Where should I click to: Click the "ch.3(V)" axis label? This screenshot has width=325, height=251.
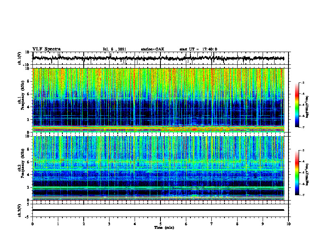[20, 210]
